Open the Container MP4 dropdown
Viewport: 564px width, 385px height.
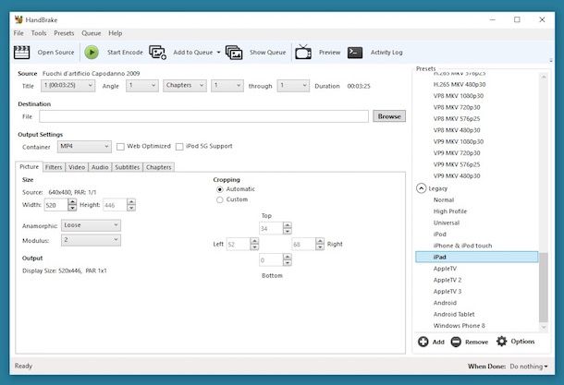83,146
